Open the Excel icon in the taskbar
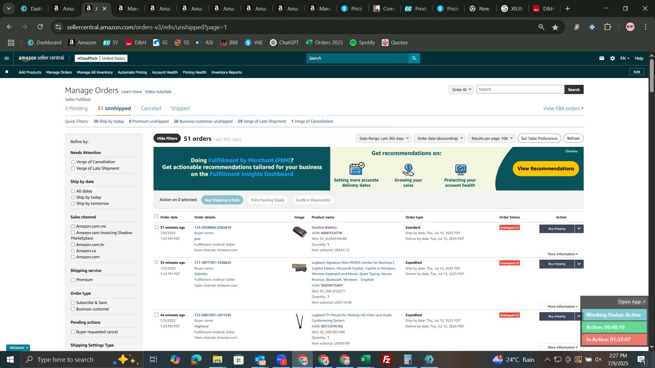655x368 pixels. 366,359
